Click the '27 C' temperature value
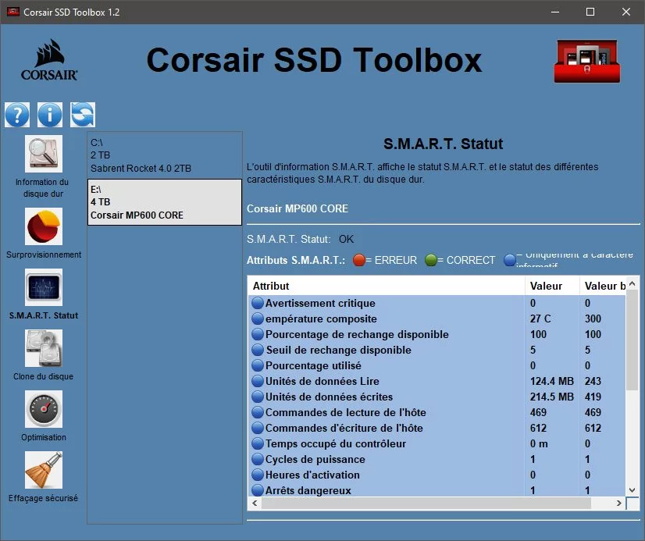Screen dimensions: 645x541 click(x=540, y=319)
